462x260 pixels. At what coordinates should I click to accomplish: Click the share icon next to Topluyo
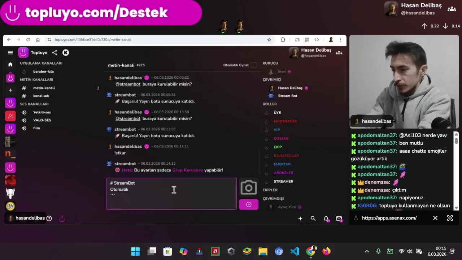[x=55, y=53]
